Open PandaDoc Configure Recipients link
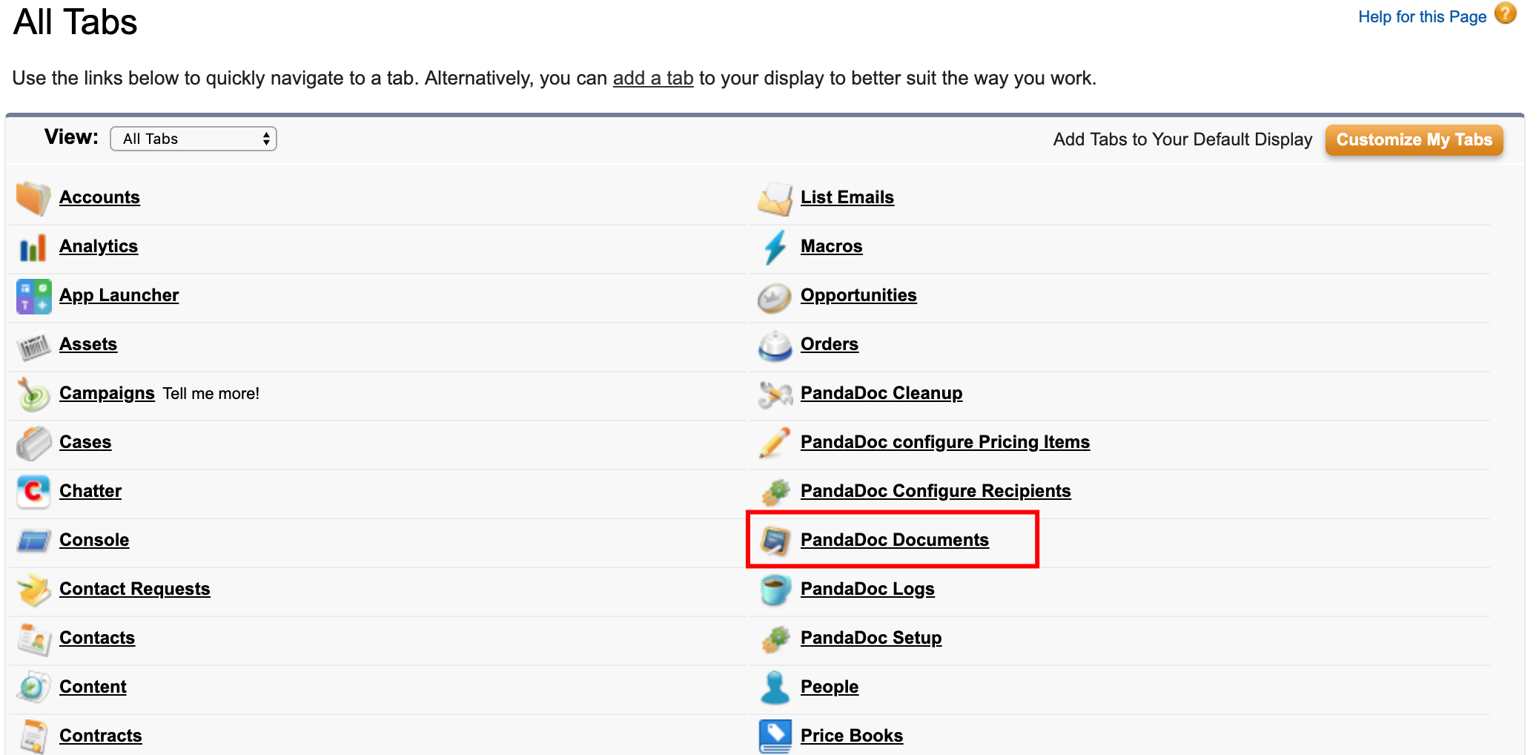1539x755 pixels. pos(936,491)
